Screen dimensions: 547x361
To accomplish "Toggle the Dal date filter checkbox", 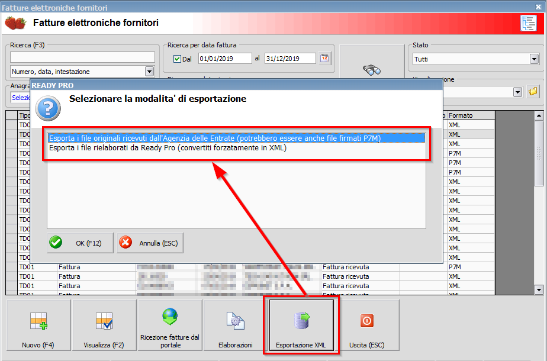I will (177, 59).
